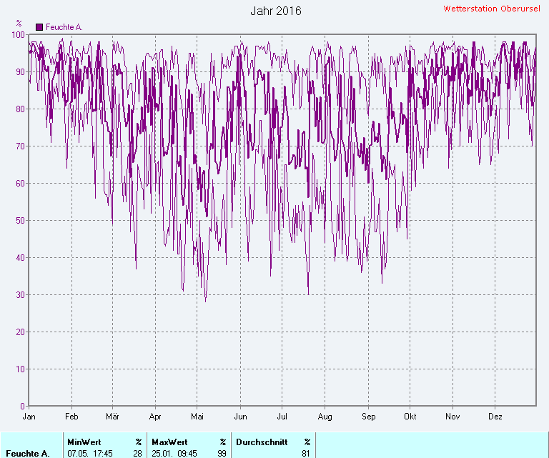Click the y-axis value 60
This screenshot has width=549, height=458.
[x=20, y=184]
